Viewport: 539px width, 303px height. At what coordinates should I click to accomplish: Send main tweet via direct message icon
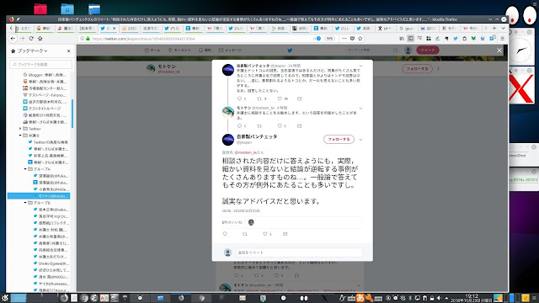coord(285,234)
